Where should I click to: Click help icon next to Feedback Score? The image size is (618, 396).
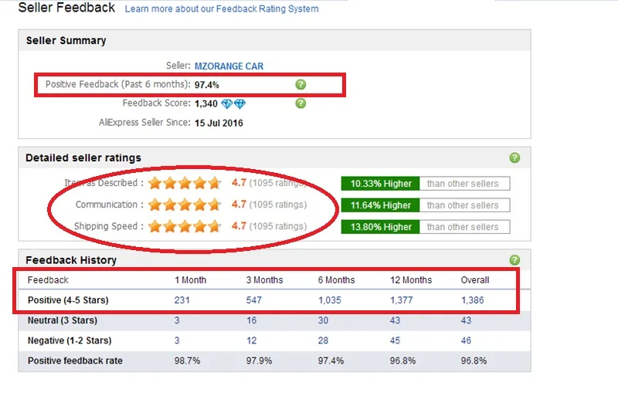coord(301,103)
